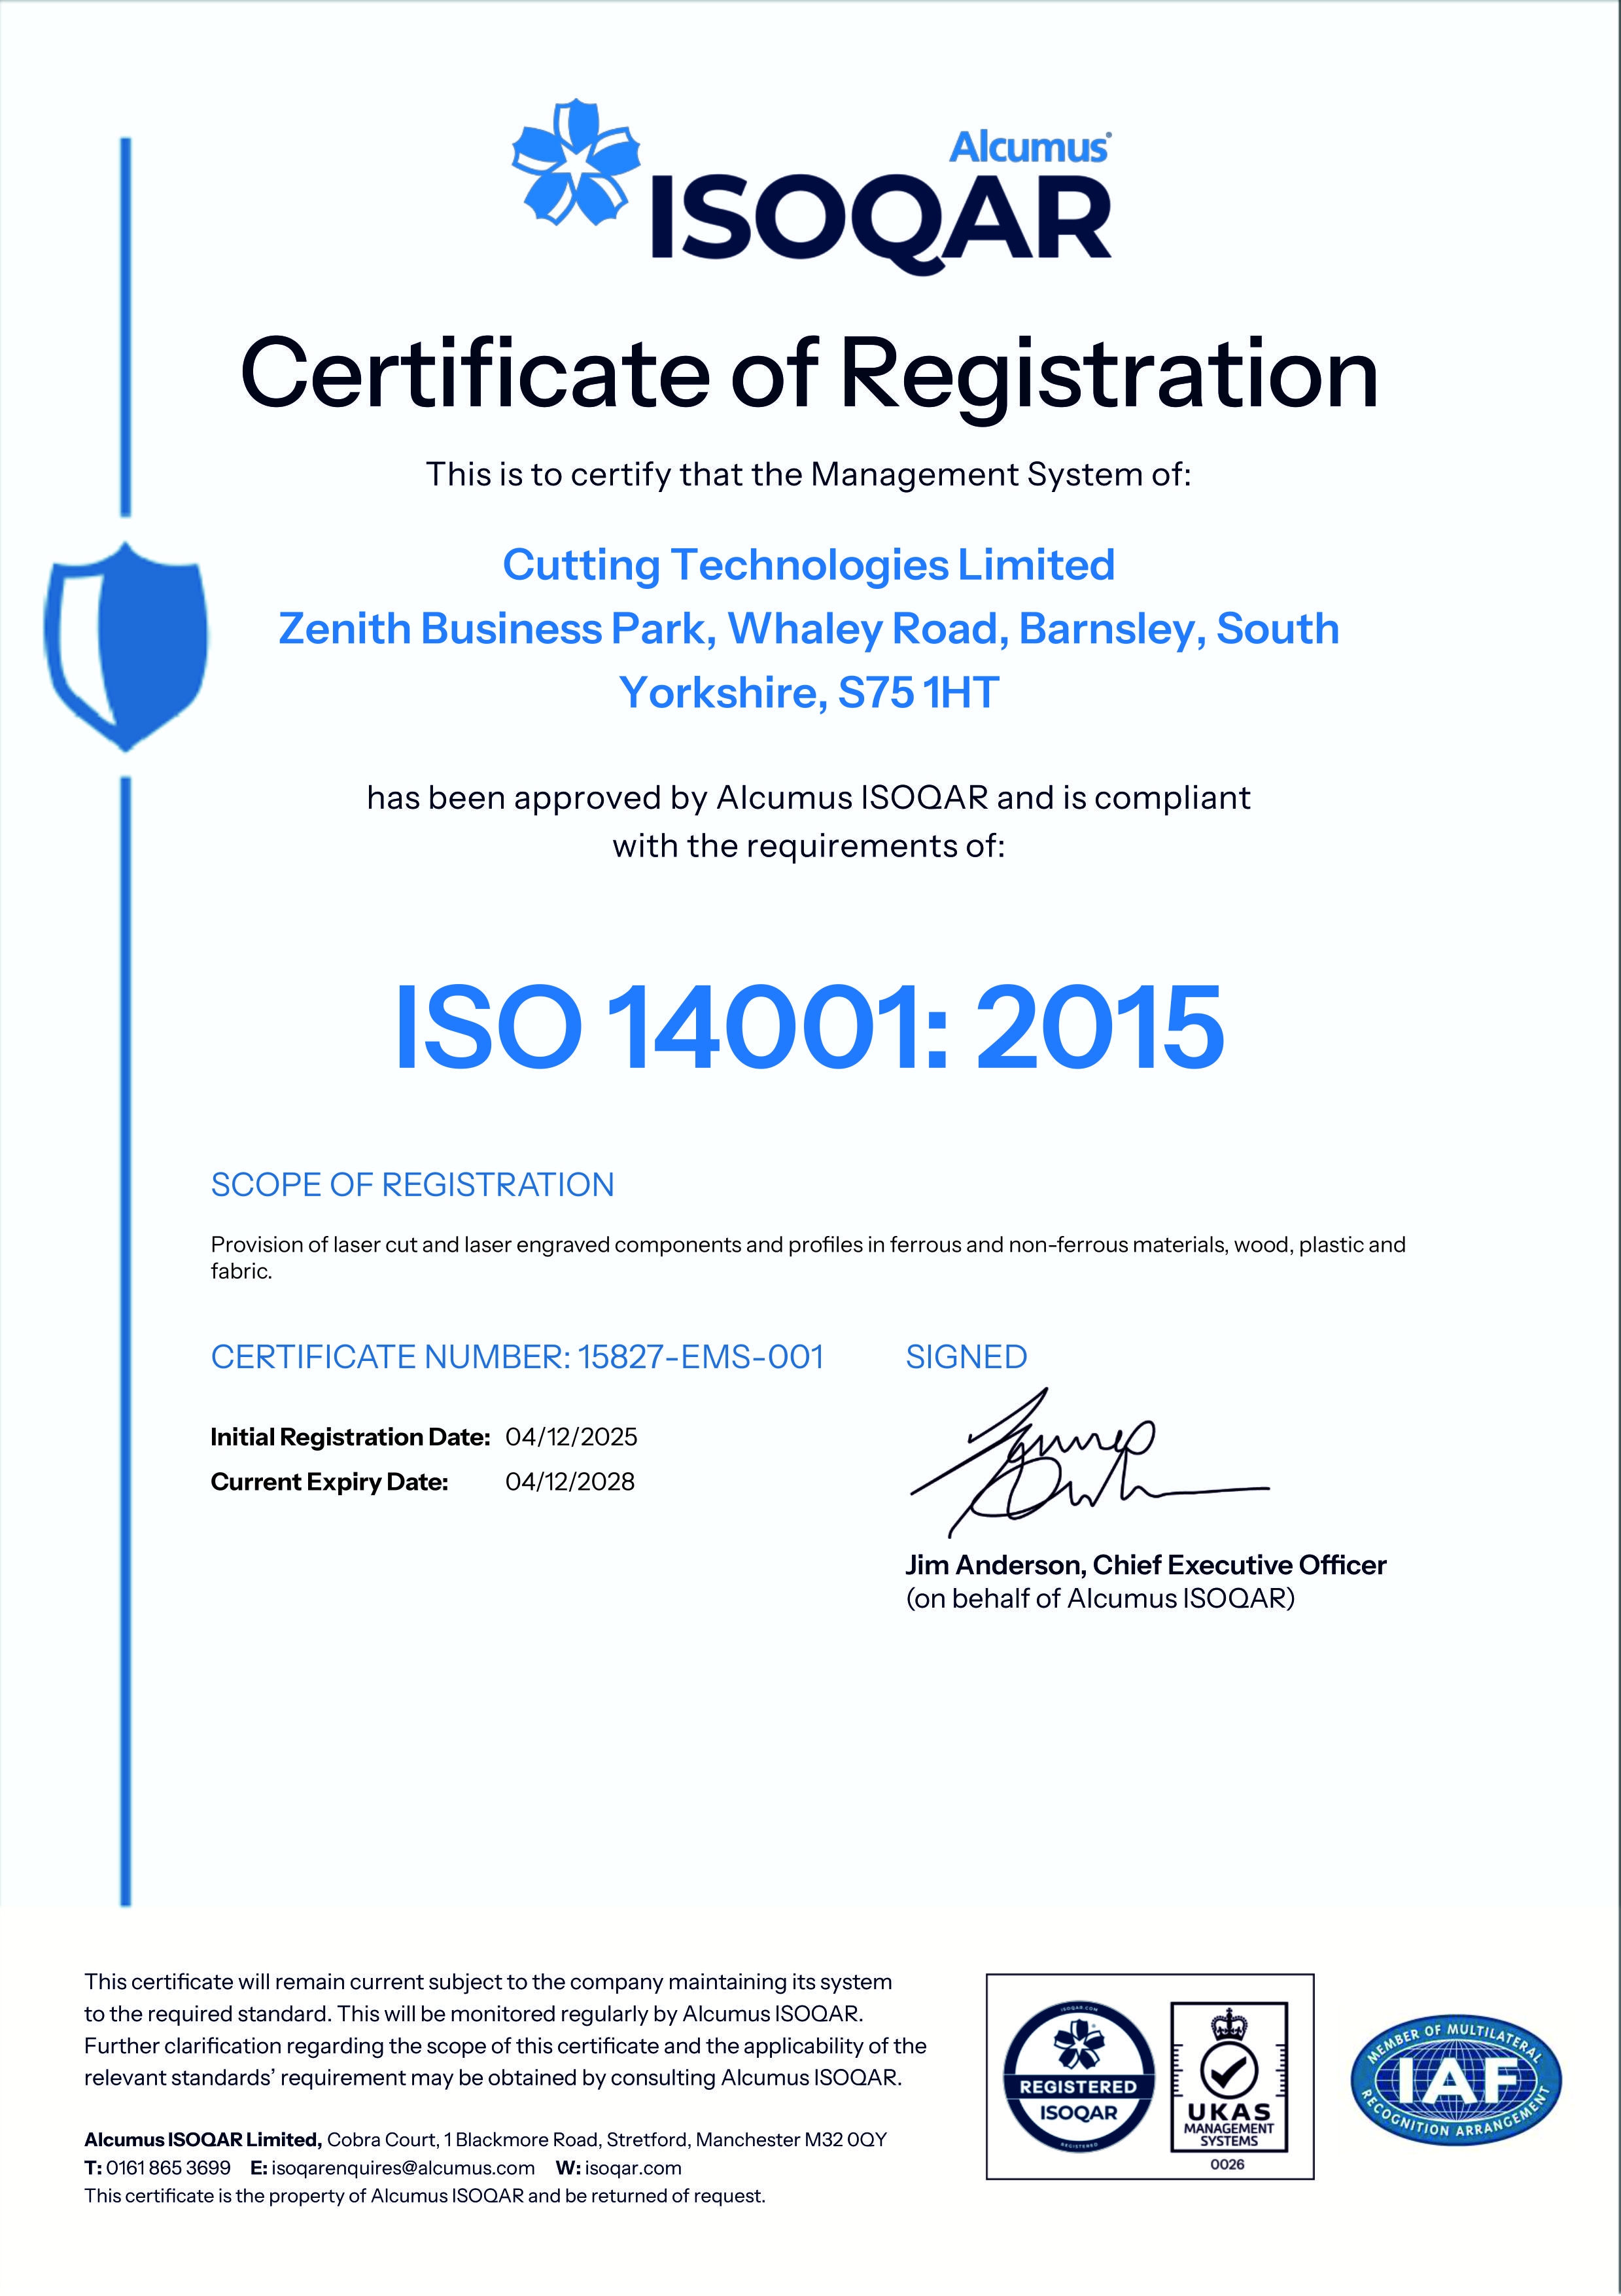Click the Alcumus brand wordmark

1029,147
